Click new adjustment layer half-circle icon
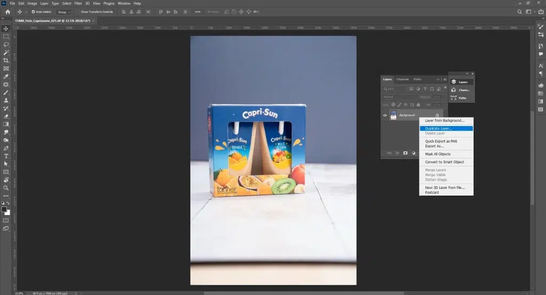The height and width of the screenshot is (295, 546). tap(414, 153)
